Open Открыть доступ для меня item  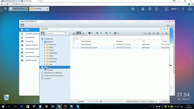click(54, 76)
